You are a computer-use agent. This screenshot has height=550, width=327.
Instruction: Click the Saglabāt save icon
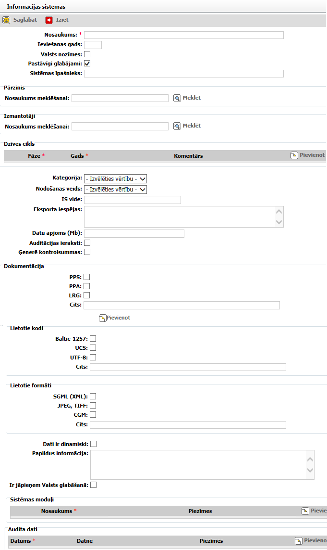pos(6,20)
